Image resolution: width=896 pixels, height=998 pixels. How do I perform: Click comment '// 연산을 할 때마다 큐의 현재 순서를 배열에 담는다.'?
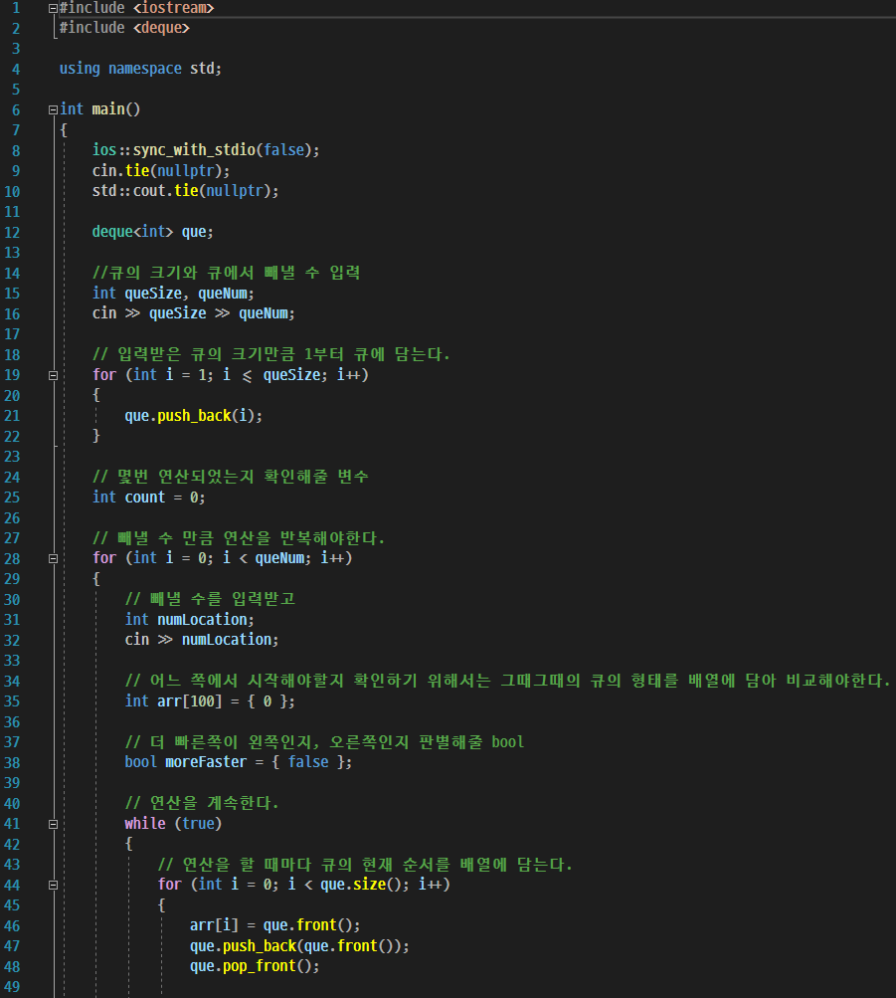tap(365, 865)
